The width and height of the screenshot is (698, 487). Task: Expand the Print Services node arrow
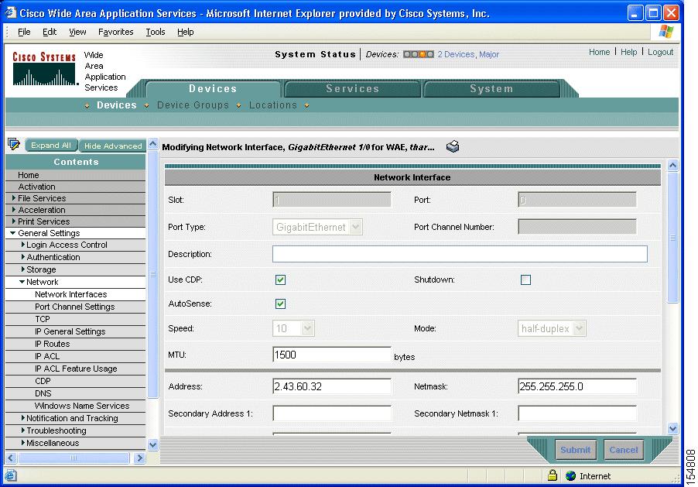pos(14,221)
